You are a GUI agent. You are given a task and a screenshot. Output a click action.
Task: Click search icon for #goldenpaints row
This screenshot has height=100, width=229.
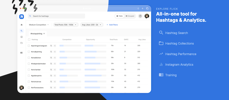pos(51,76)
